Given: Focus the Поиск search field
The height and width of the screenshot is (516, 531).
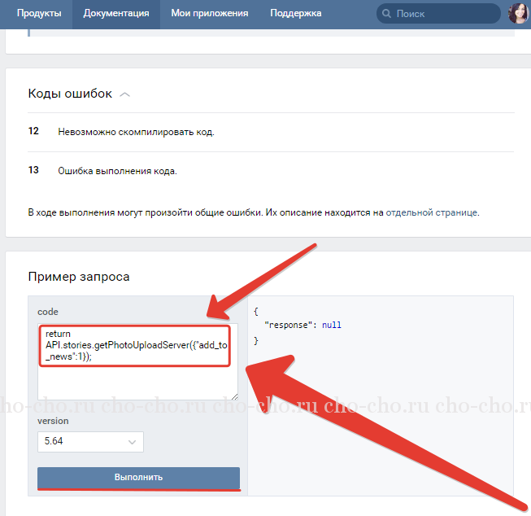Looking at the screenshot, I should pyautogui.click(x=438, y=14).
